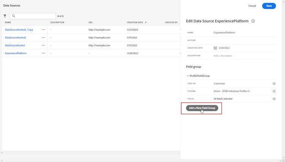
Task: Click the info icon on the Fields row
Action: click(274, 99)
